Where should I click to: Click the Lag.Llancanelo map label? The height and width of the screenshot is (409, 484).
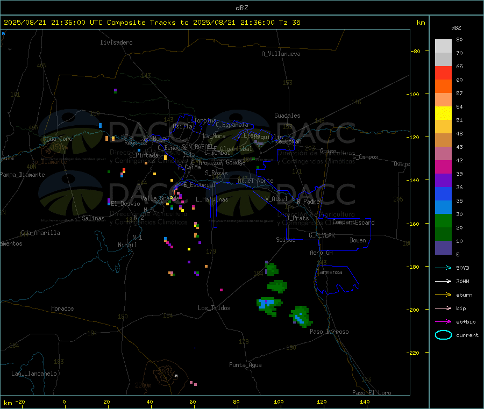[x=34, y=374]
